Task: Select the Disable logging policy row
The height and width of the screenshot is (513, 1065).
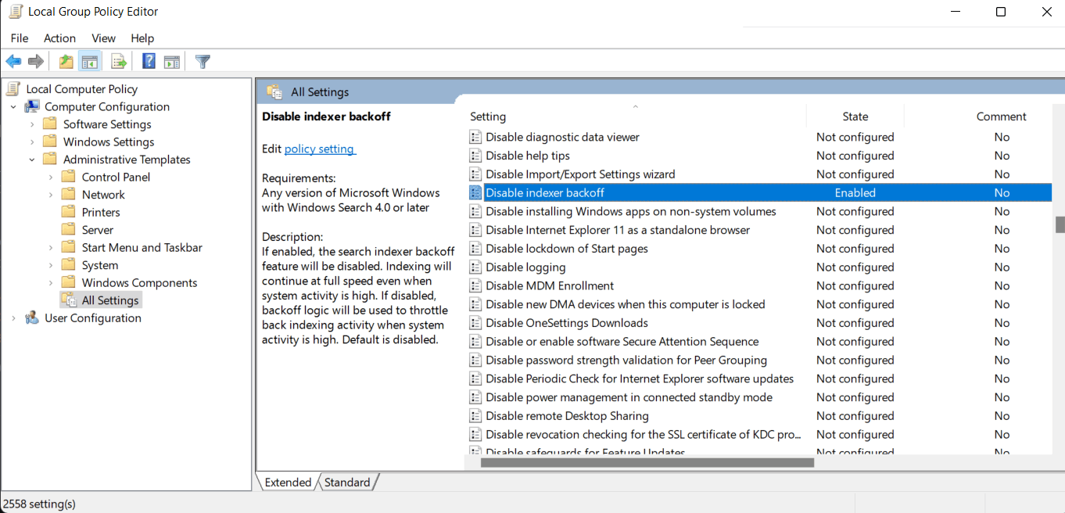Action: (x=760, y=267)
